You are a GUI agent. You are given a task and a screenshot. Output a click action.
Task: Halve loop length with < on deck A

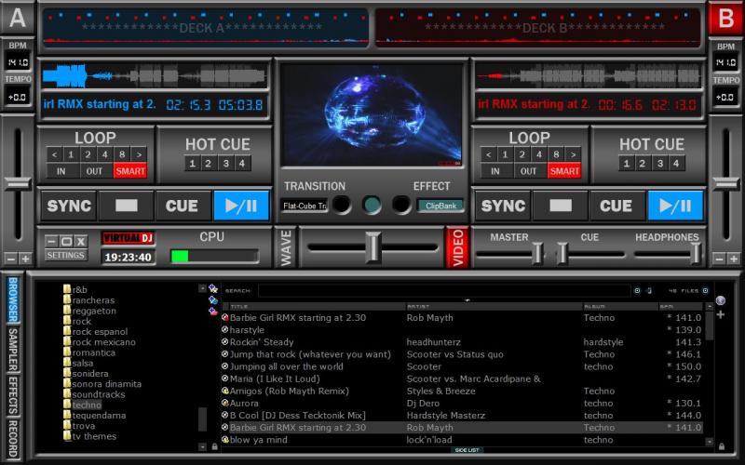[x=54, y=154]
